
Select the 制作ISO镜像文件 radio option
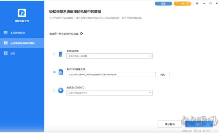(54, 72)
